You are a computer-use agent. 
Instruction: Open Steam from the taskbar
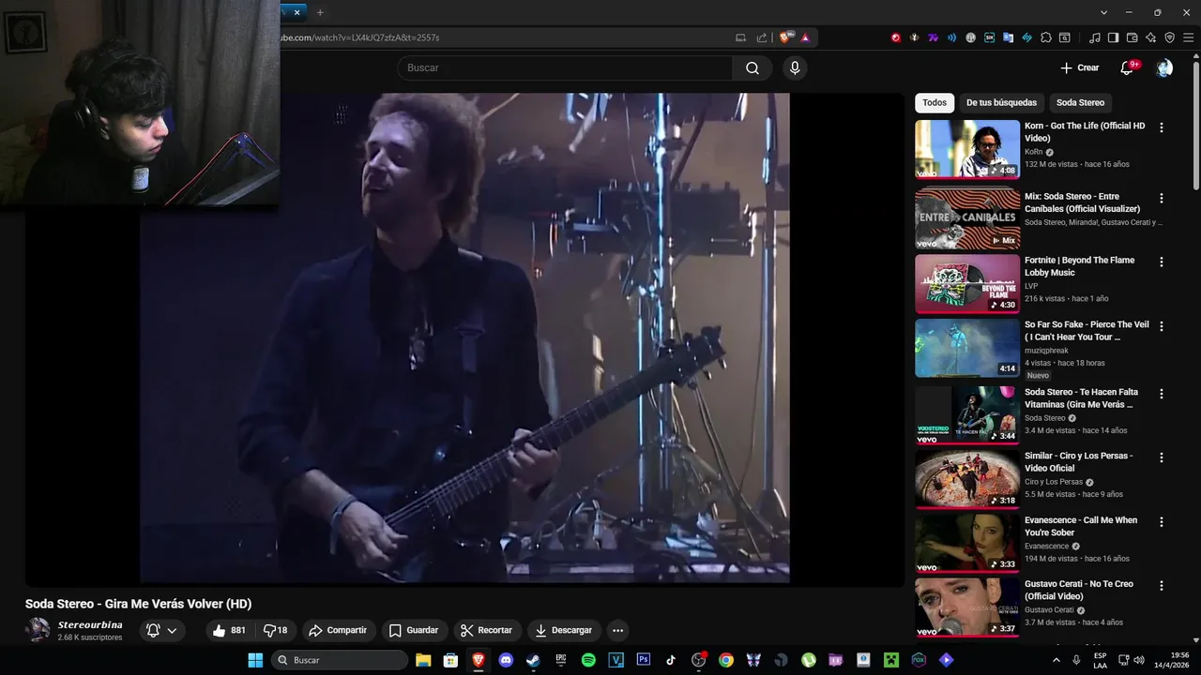point(533,660)
